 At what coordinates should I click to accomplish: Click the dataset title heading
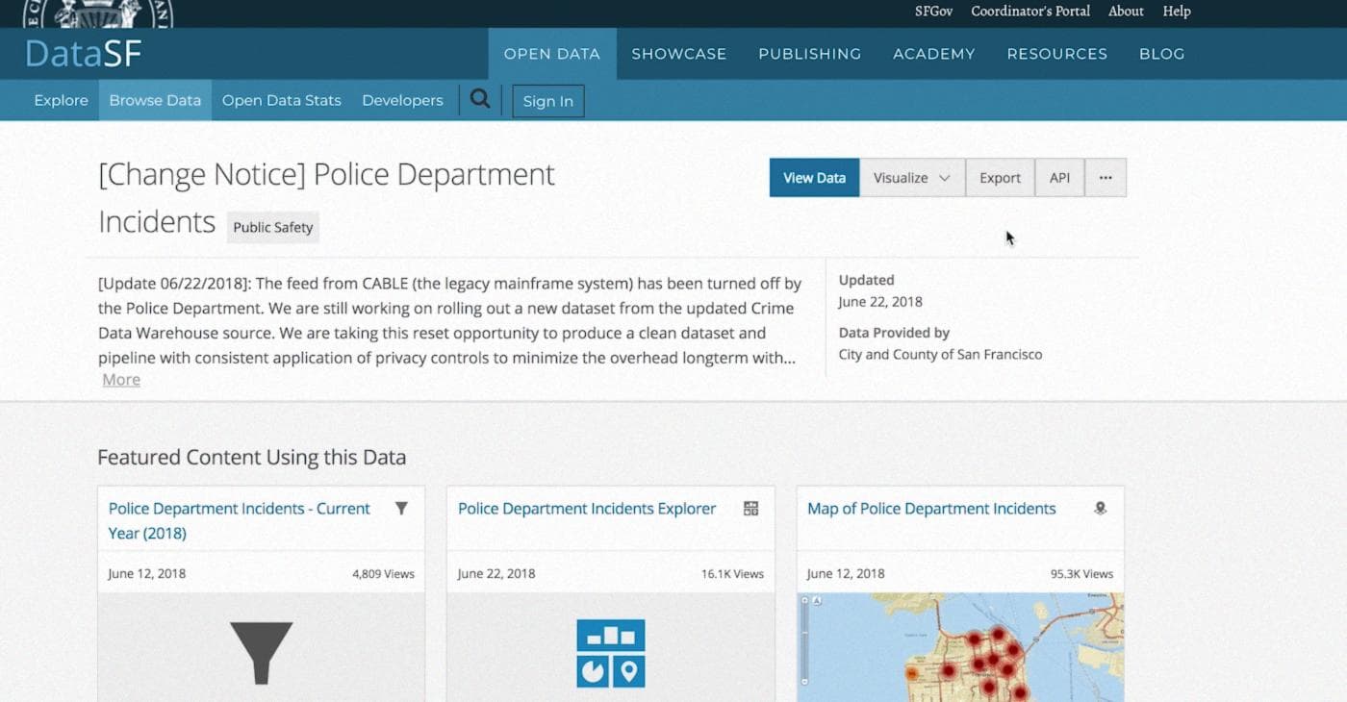[327, 197]
